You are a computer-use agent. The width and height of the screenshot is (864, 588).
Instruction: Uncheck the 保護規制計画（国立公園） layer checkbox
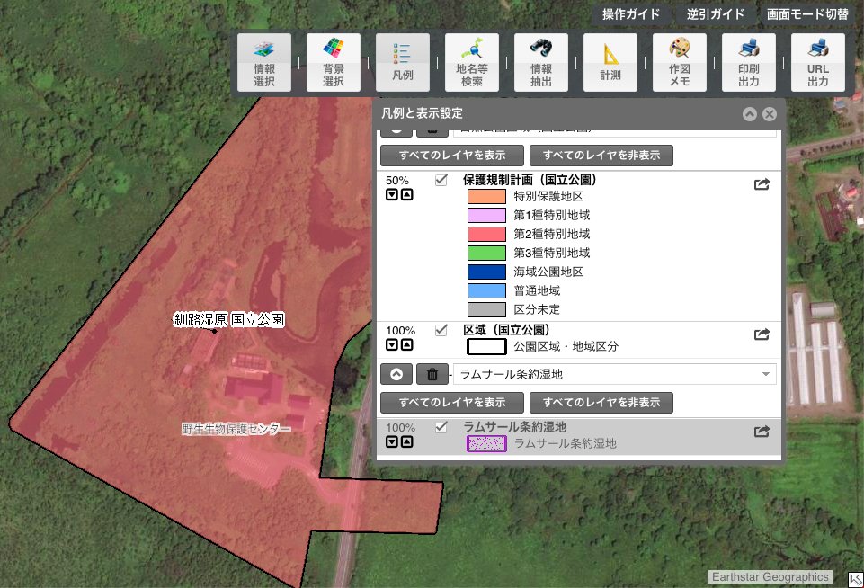pyautogui.click(x=441, y=180)
